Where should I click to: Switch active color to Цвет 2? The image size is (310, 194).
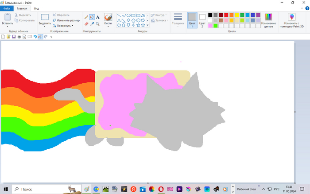coord(202,20)
